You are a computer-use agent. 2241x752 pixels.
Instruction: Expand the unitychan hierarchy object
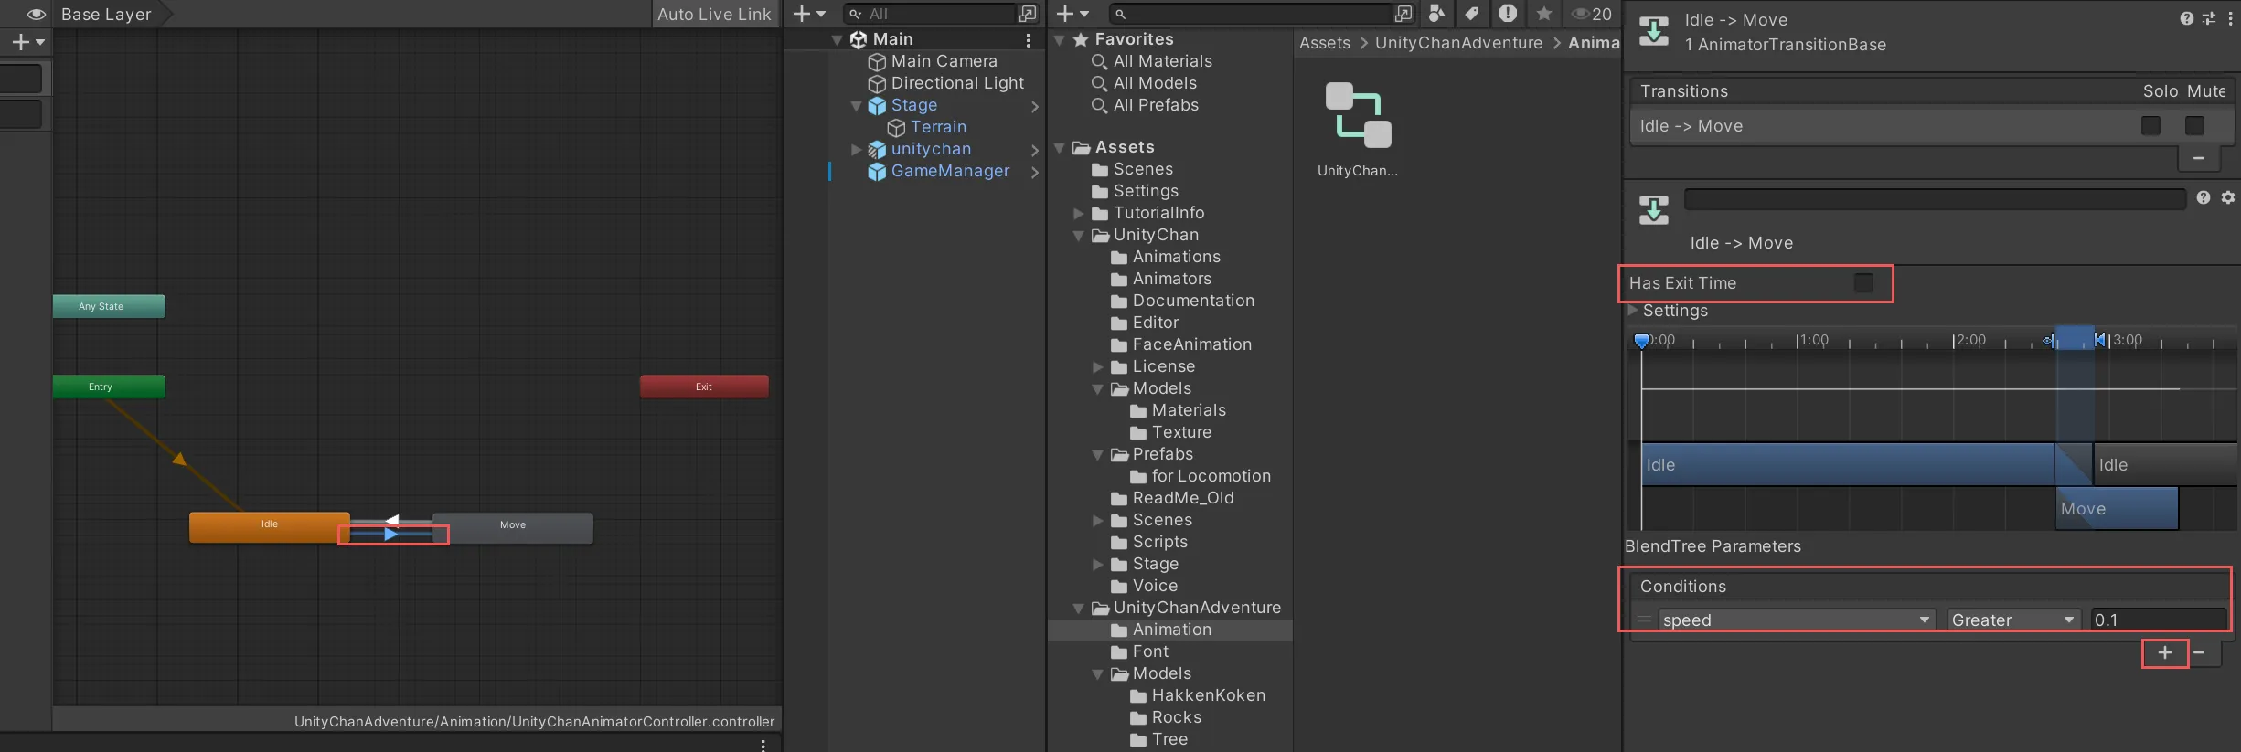coord(856,149)
